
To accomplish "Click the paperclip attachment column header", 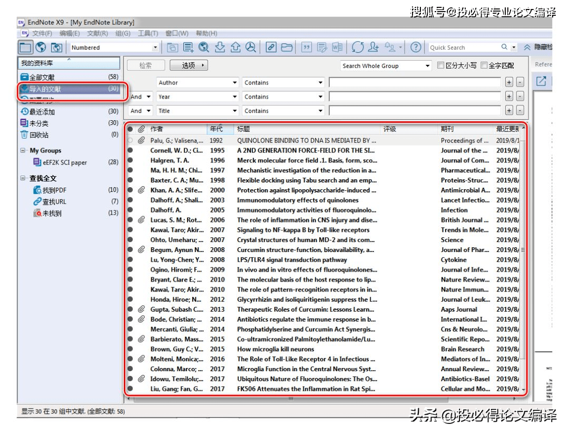I will [x=142, y=129].
